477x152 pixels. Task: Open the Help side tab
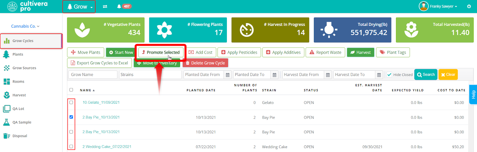point(473,94)
